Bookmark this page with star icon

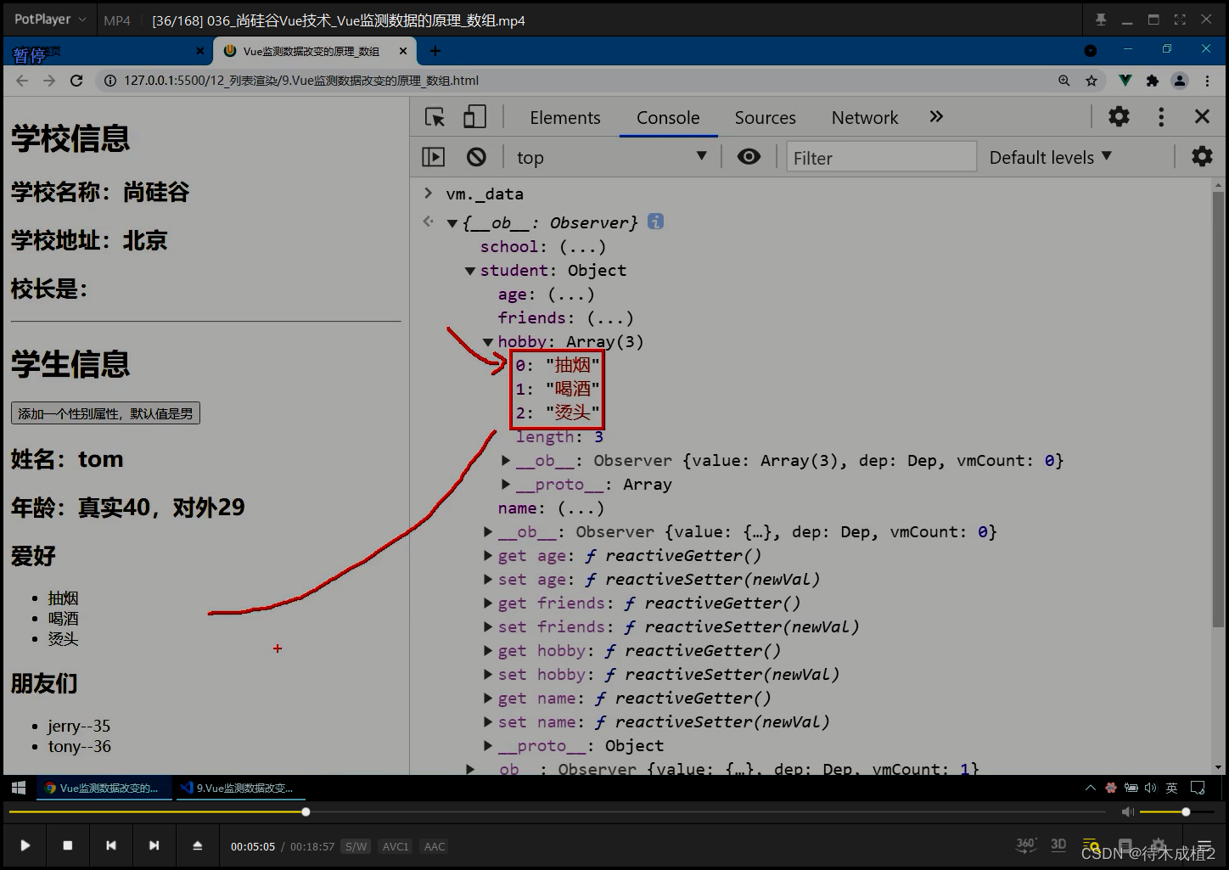tap(1092, 81)
